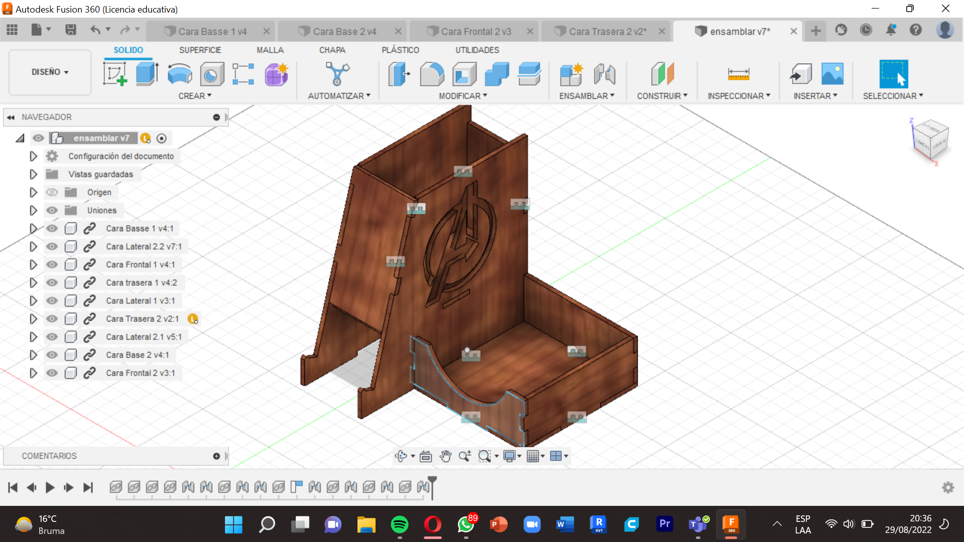Show or hide Cara Trasera 2 v2:1
Image resolution: width=964 pixels, height=542 pixels.
coord(52,319)
